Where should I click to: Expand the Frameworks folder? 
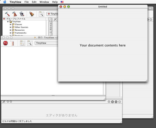[x=11, y=33]
